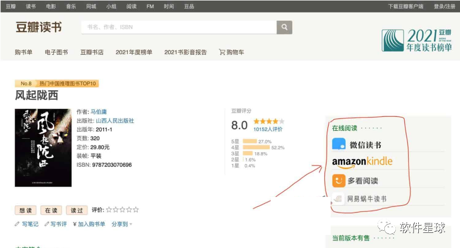Click the 在线阅读 section heading
This screenshot has width=460, height=248.
click(345, 128)
